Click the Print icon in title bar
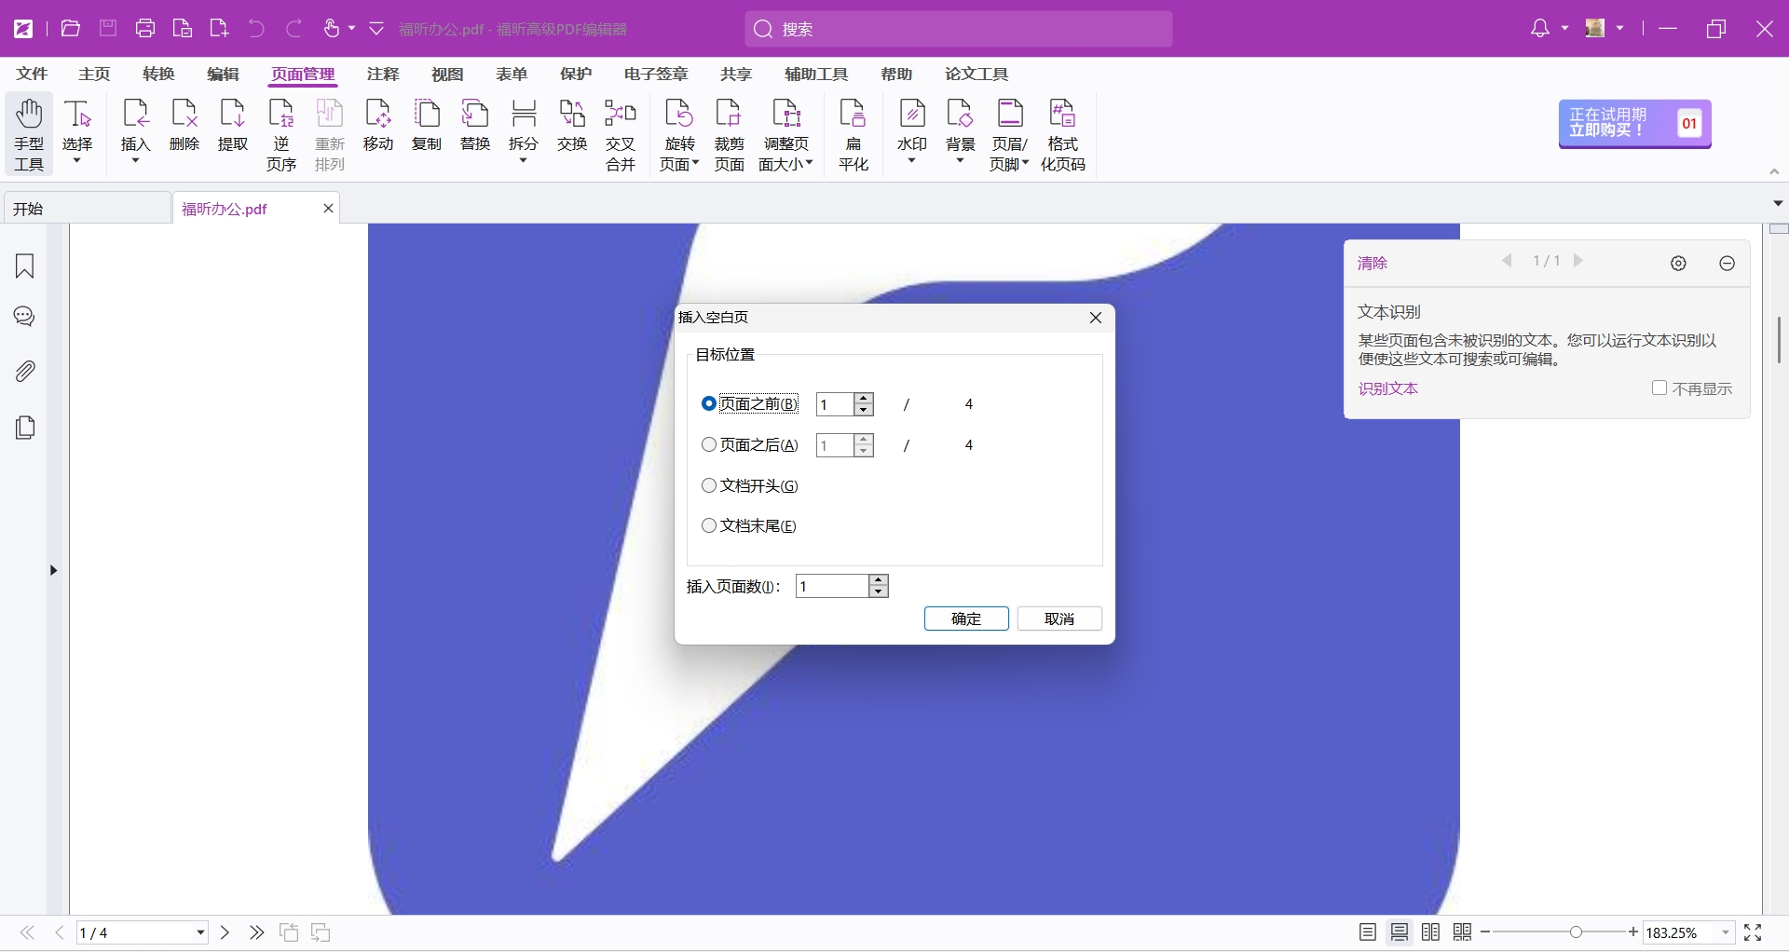This screenshot has width=1789, height=952. (145, 29)
